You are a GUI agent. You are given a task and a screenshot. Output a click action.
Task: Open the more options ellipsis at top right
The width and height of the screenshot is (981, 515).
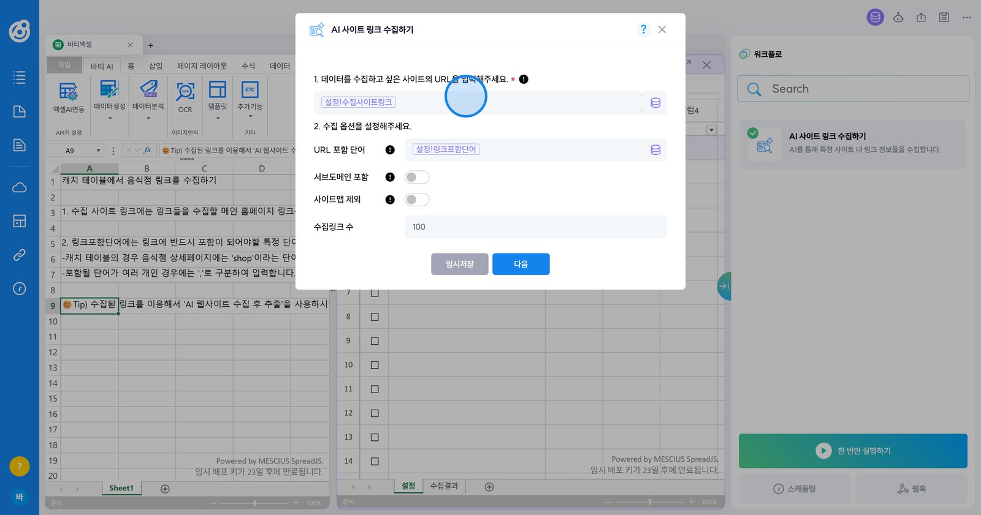[x=967, y=17]
